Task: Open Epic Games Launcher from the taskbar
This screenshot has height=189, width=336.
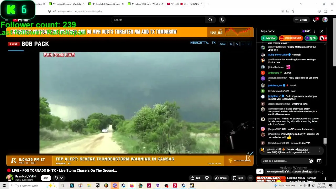Action: point(98,186)
